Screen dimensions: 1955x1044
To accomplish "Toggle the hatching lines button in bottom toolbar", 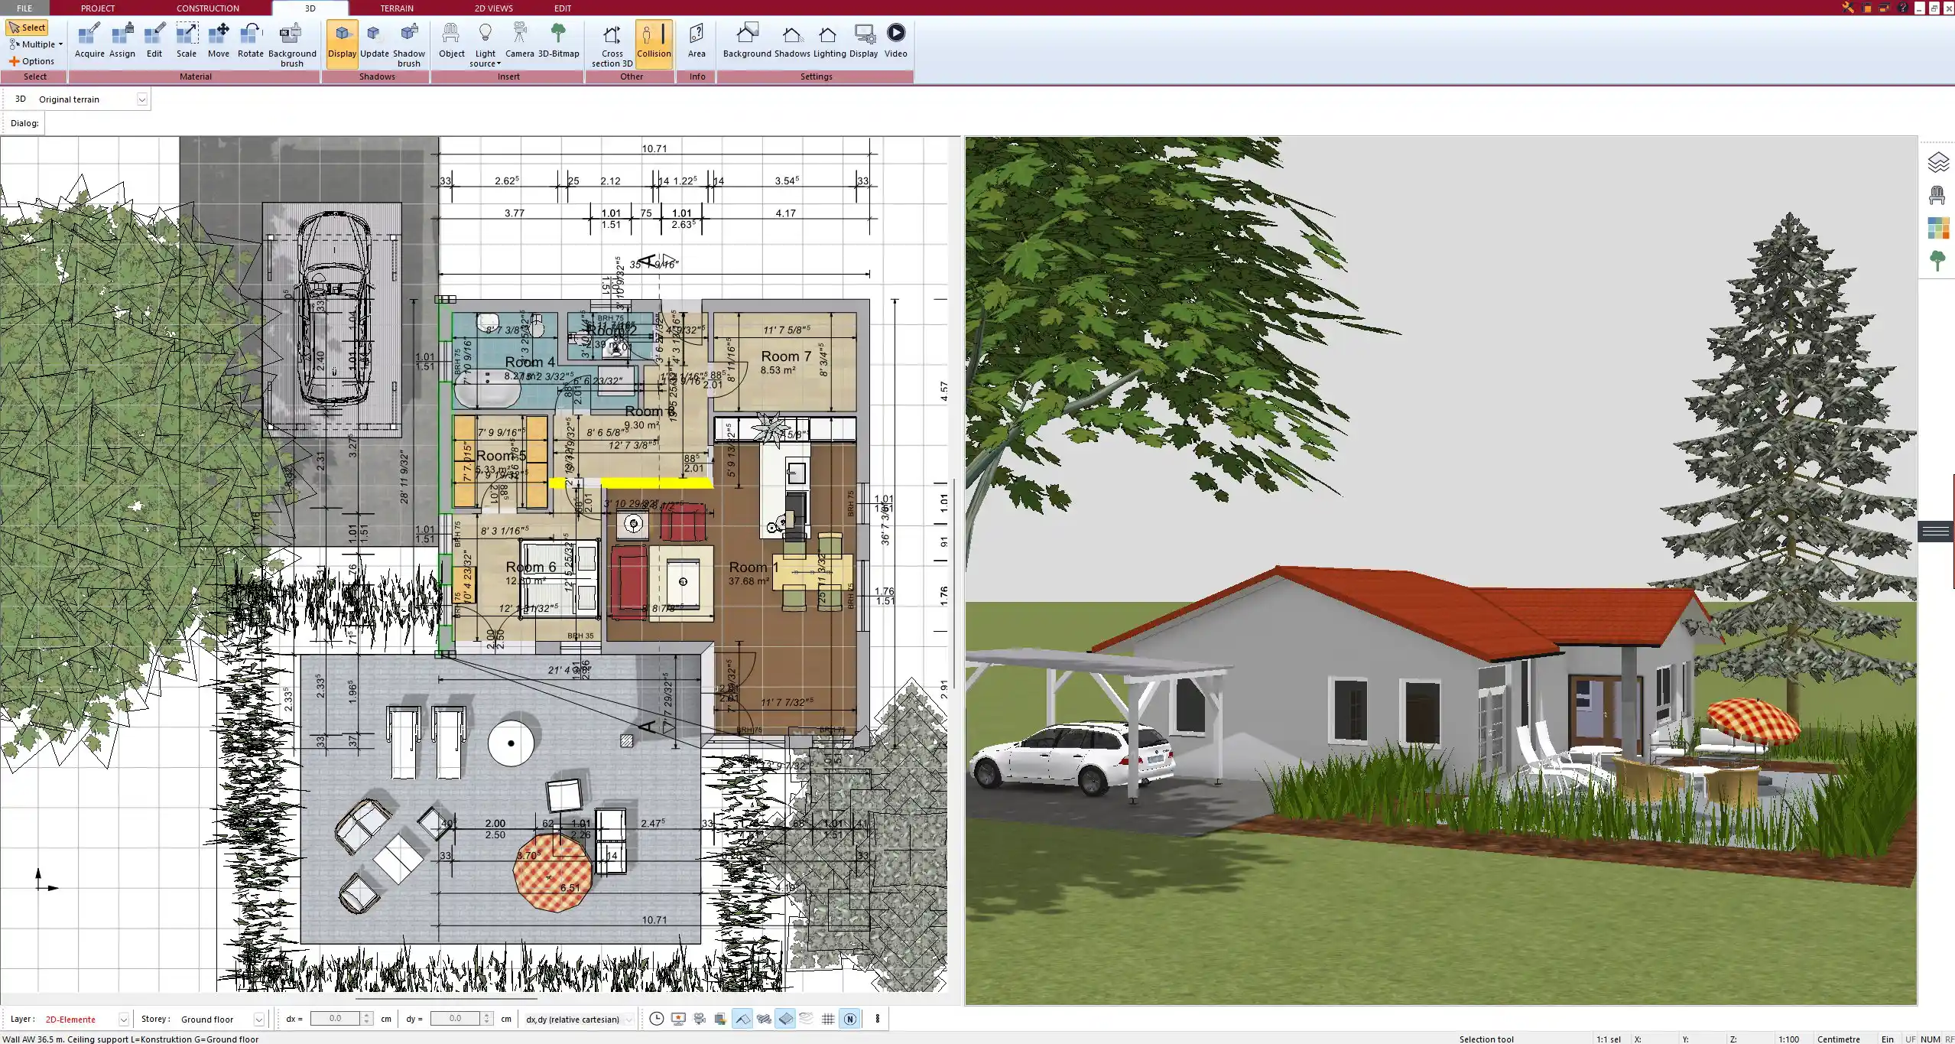I will (x=764, y=1019).
